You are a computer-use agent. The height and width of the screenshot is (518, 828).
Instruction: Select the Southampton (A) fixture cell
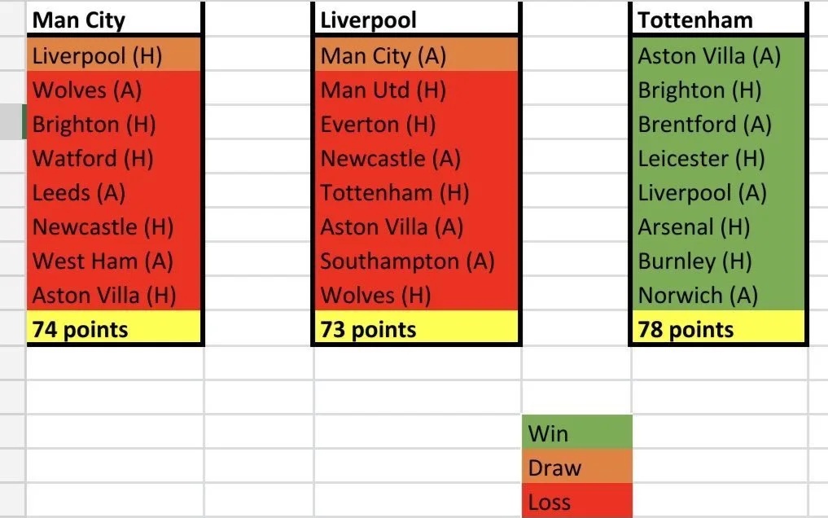click(417, 261)
